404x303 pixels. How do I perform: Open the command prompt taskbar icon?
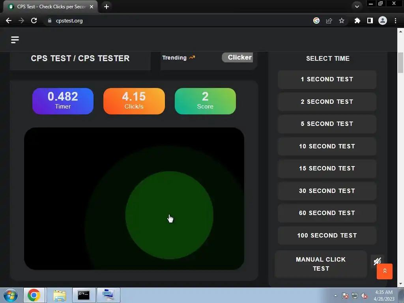(84, 295)
